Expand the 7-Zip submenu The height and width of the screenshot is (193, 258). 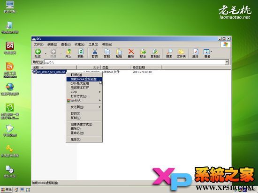click(x=84, y=92)
